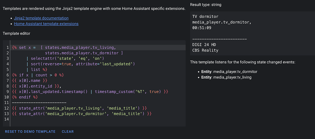
Task: Click the RESET TO DEMO TEMPLATE button
Action: coord(30,132)
